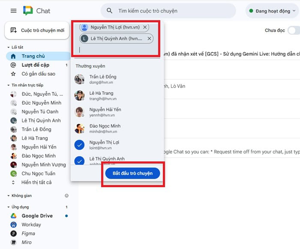Uncheck Nguyễn Thị Lợi in the suggestion list
Viewport: 300px width, 249px height.
click(x=79, y=145)
